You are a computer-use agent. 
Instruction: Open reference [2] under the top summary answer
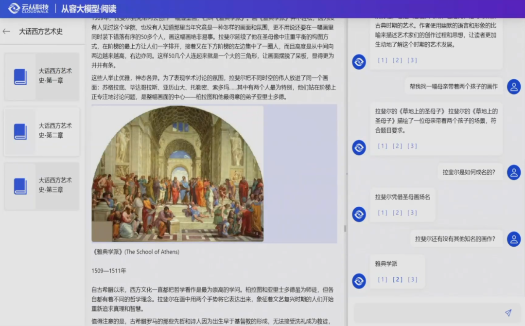coord(398,60)
